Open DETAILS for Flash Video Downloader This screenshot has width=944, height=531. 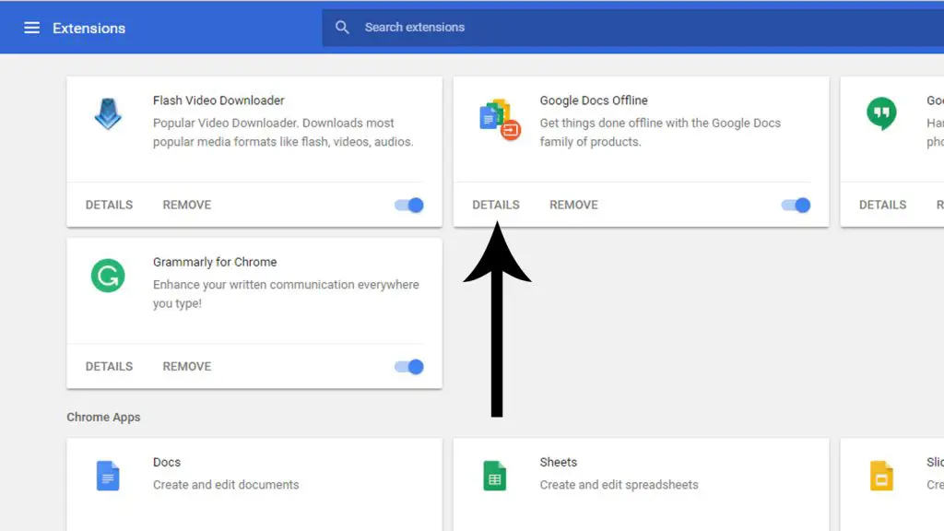click(x=109, y=205)
